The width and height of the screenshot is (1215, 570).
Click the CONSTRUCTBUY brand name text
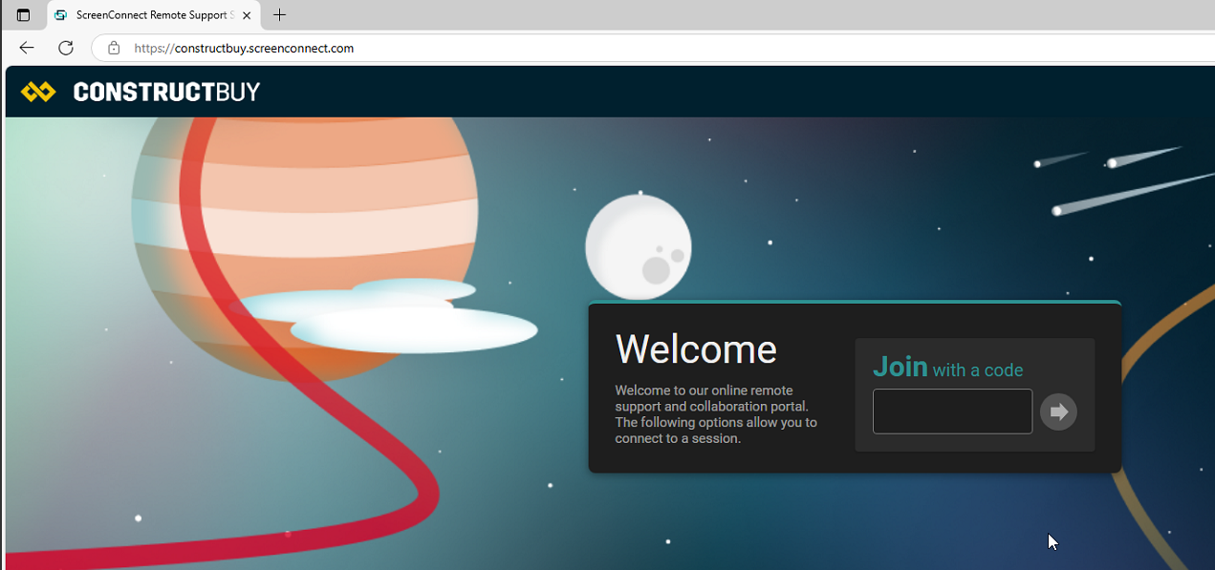click(x=166, y=92)
